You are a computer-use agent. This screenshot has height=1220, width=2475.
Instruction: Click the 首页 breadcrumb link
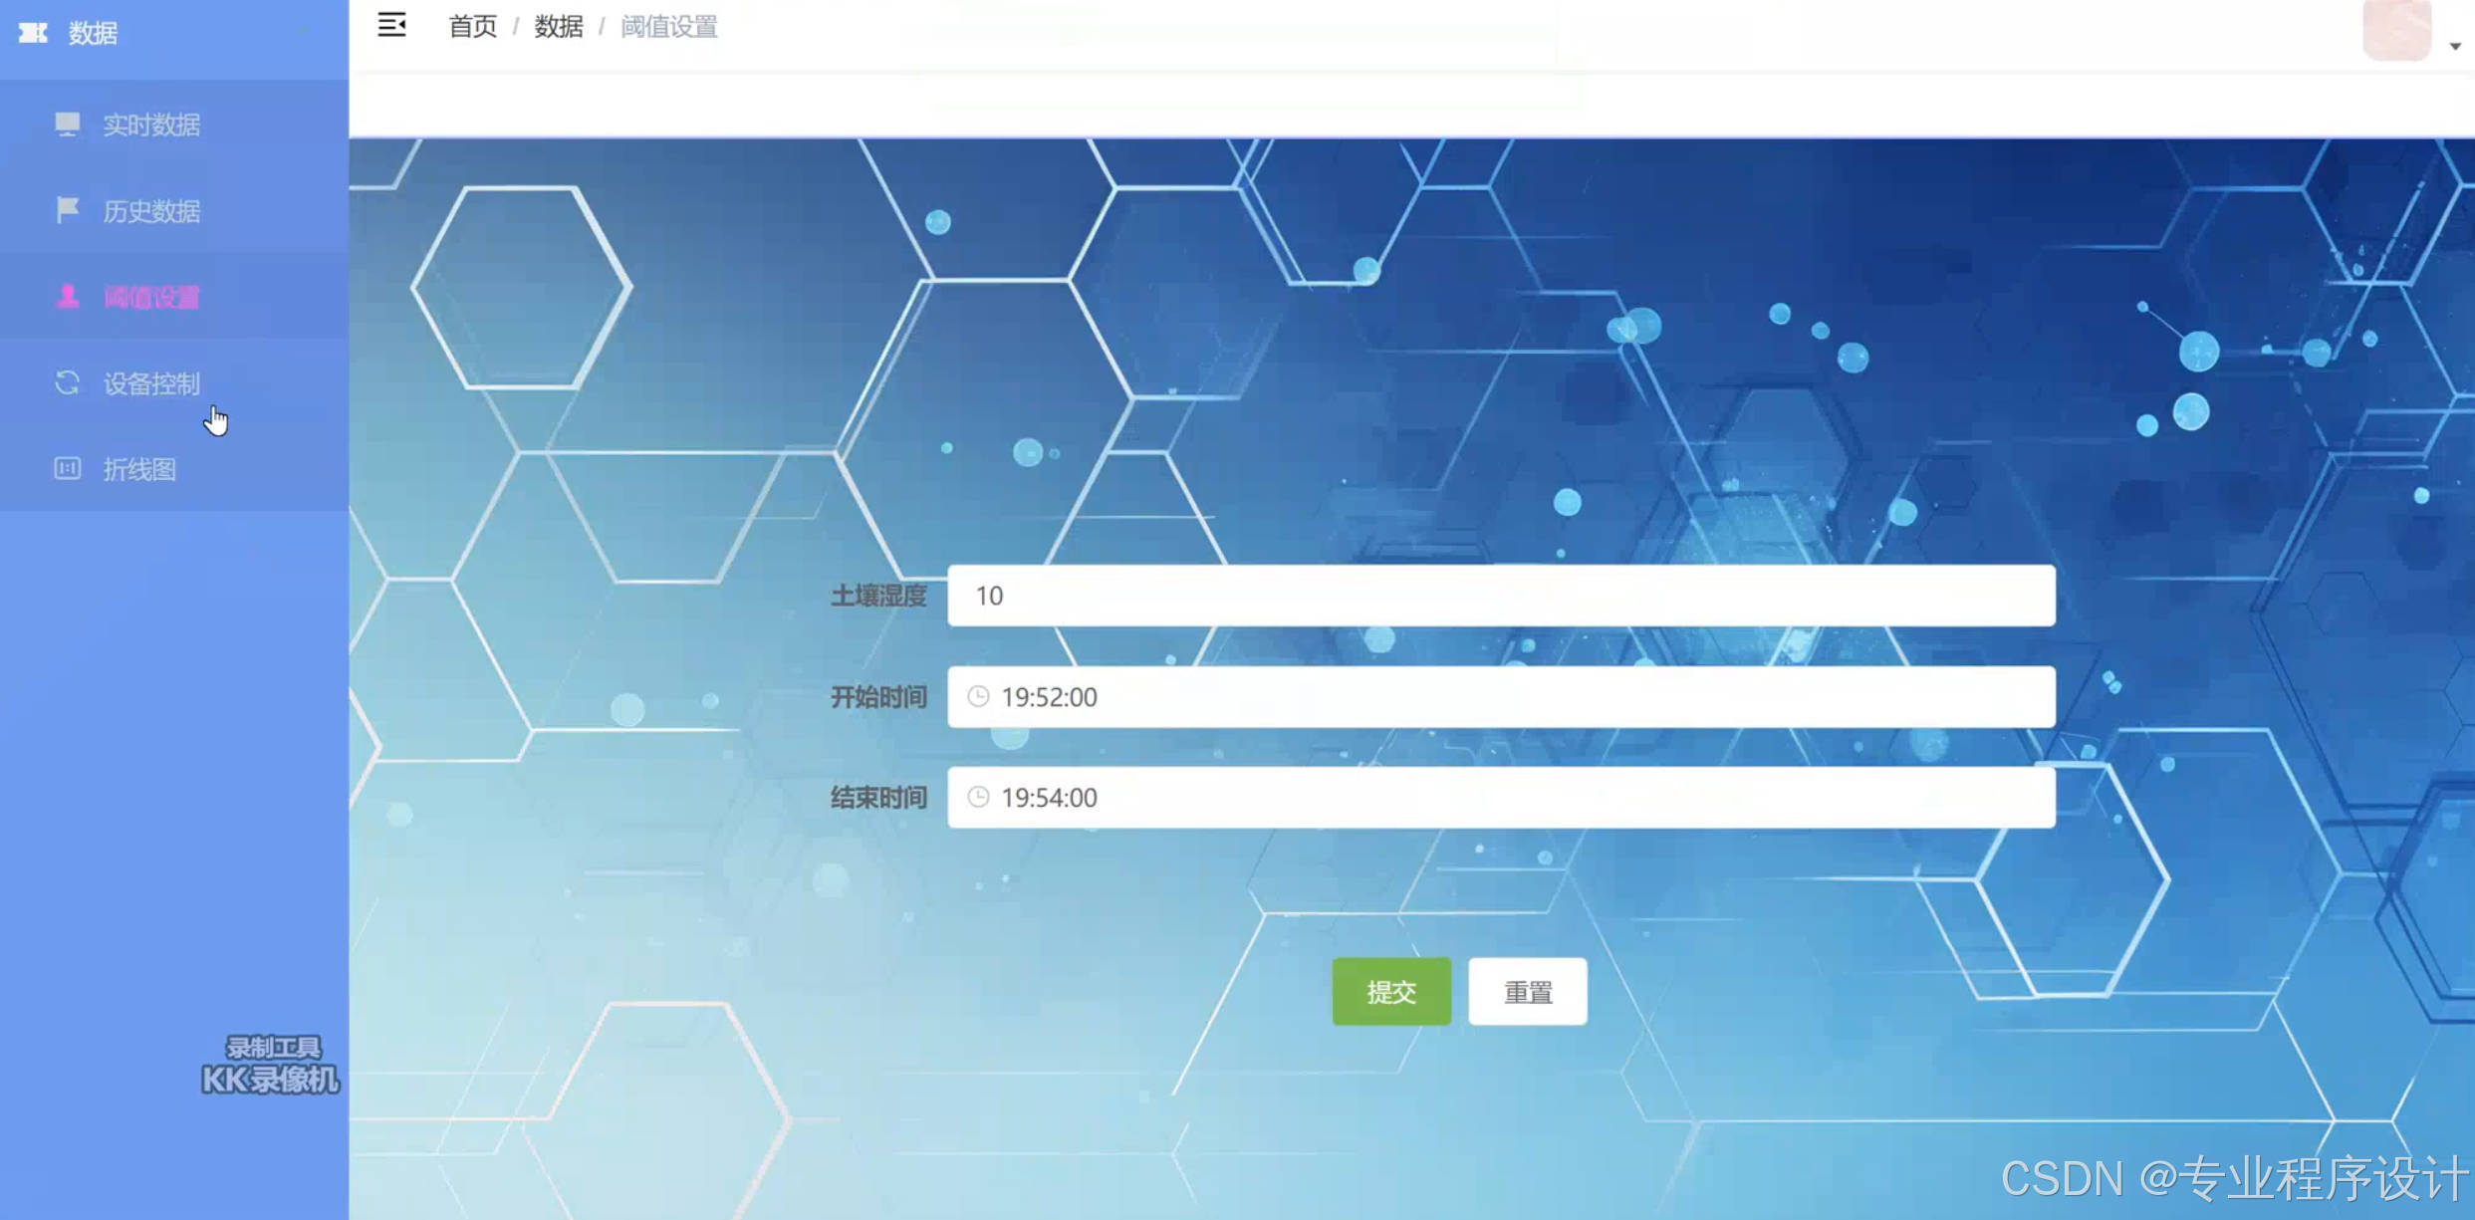(472, 27)
